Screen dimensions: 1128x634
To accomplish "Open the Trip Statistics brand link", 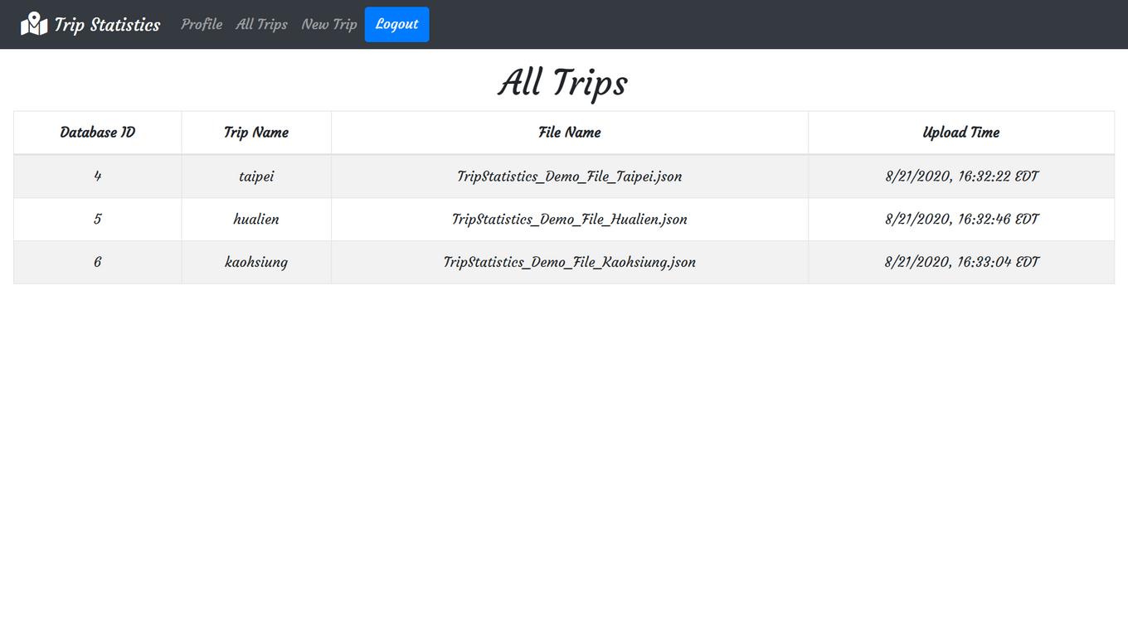I will click(90, 24).
